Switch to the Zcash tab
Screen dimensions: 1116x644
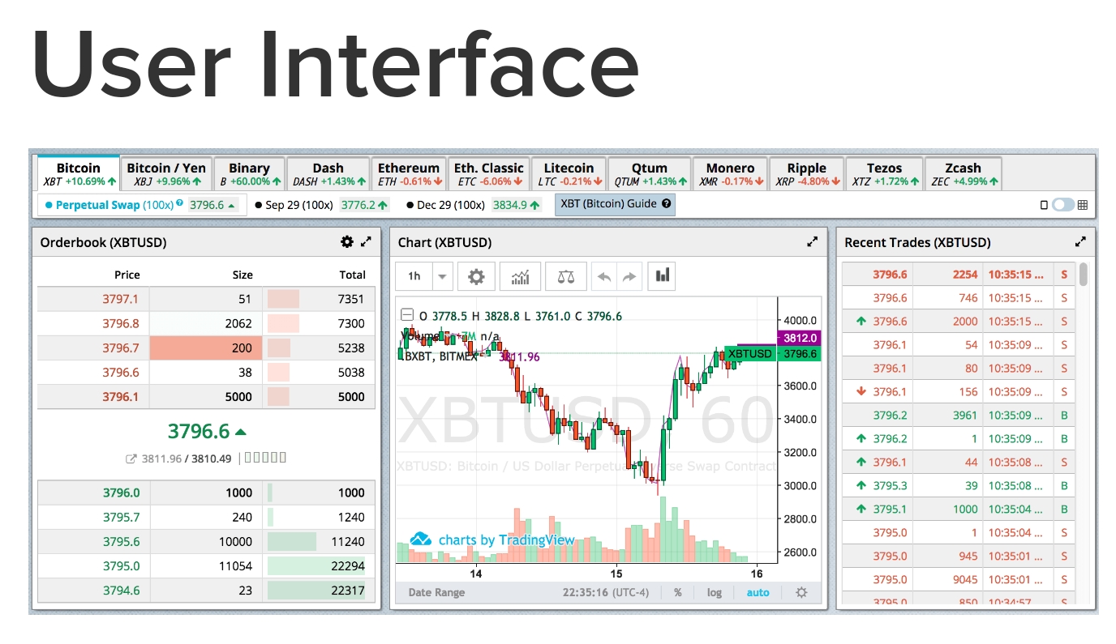point(963,174)
